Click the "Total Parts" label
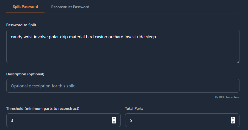 coord(134,108)
